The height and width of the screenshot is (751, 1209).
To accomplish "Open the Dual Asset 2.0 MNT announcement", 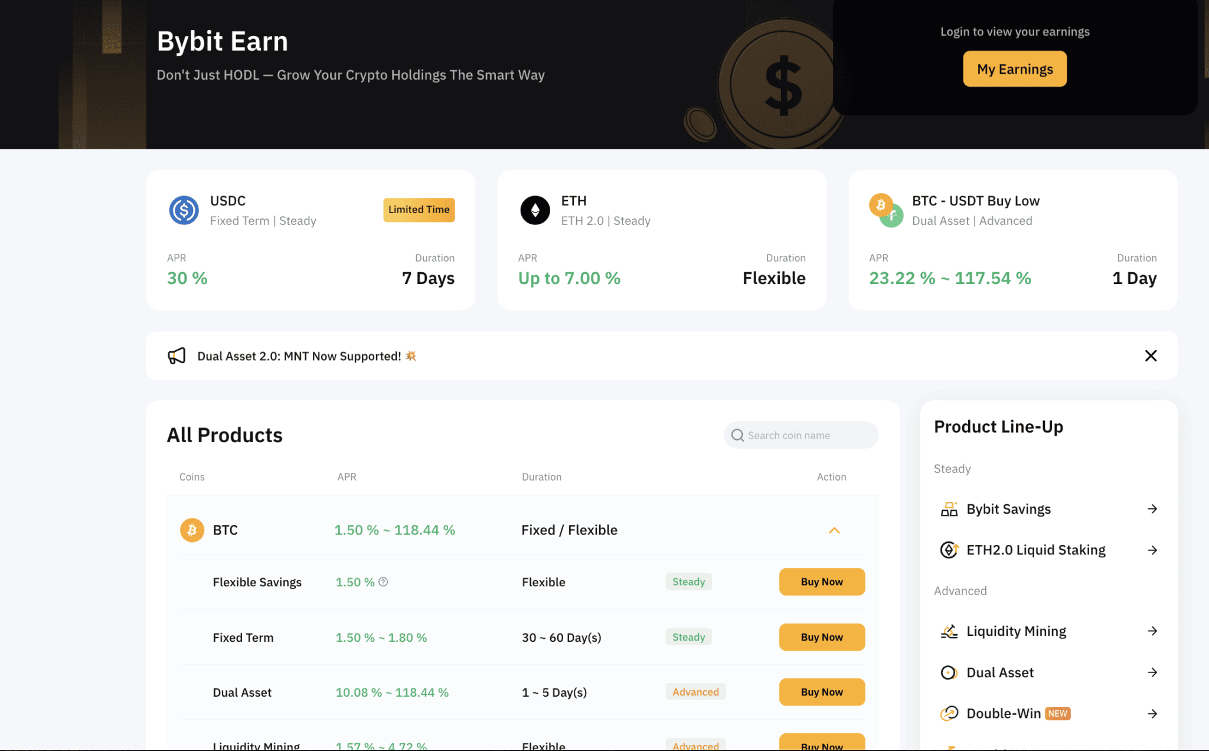I will [299, 356].
